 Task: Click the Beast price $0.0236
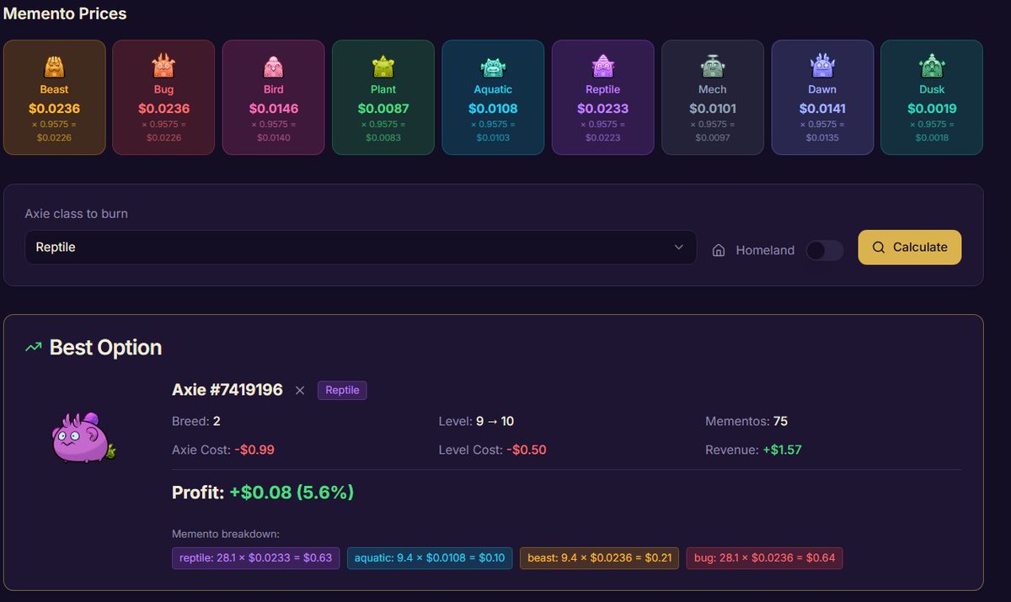point(55,108)
